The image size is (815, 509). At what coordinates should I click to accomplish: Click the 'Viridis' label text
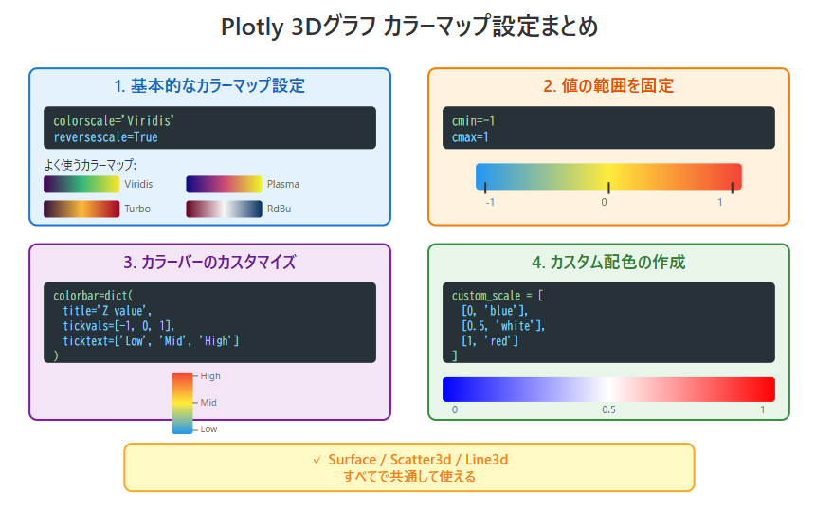pyautogui.click(x=138, y=184)
